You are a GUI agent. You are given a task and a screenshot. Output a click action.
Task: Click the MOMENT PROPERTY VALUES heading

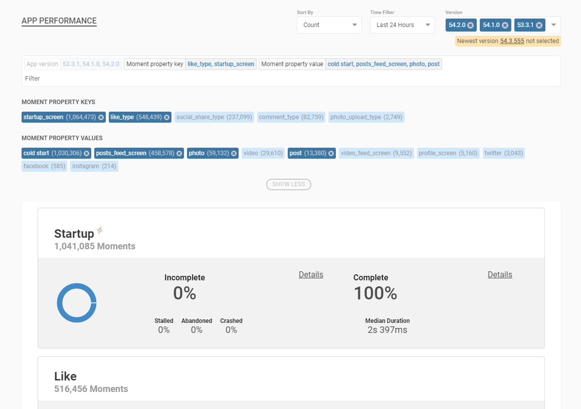tap(62, 138)
